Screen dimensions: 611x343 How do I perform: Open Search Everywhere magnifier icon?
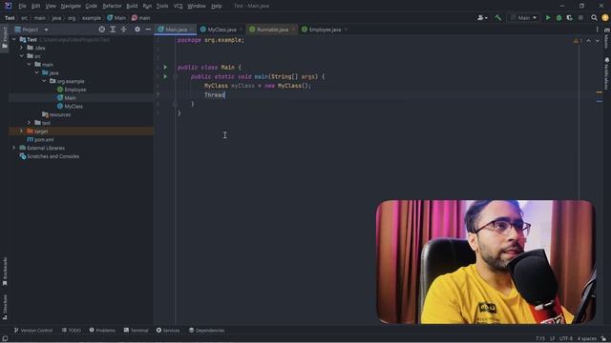[x=594, y=18]
